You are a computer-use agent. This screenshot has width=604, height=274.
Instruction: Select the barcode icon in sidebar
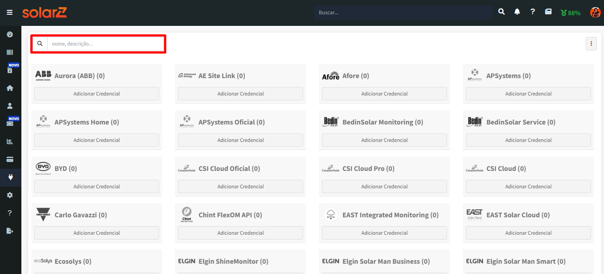[x=10, y=52]
